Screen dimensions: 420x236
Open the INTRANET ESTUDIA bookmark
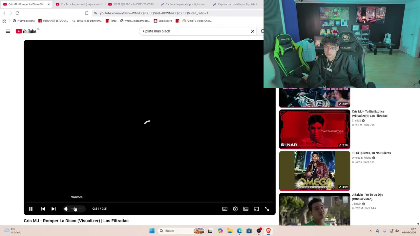[53, 21]
